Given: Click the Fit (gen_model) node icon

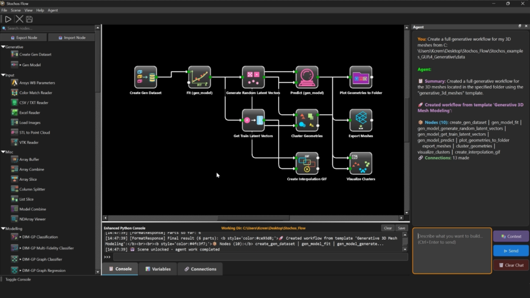Looking at the screenshot, I should (x=199, y=77).
